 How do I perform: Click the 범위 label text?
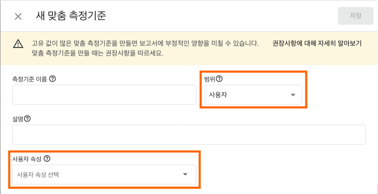pyautogui.click(x=210, y=79)
